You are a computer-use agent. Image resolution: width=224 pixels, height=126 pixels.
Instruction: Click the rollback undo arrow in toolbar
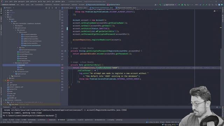click(212, 5)
